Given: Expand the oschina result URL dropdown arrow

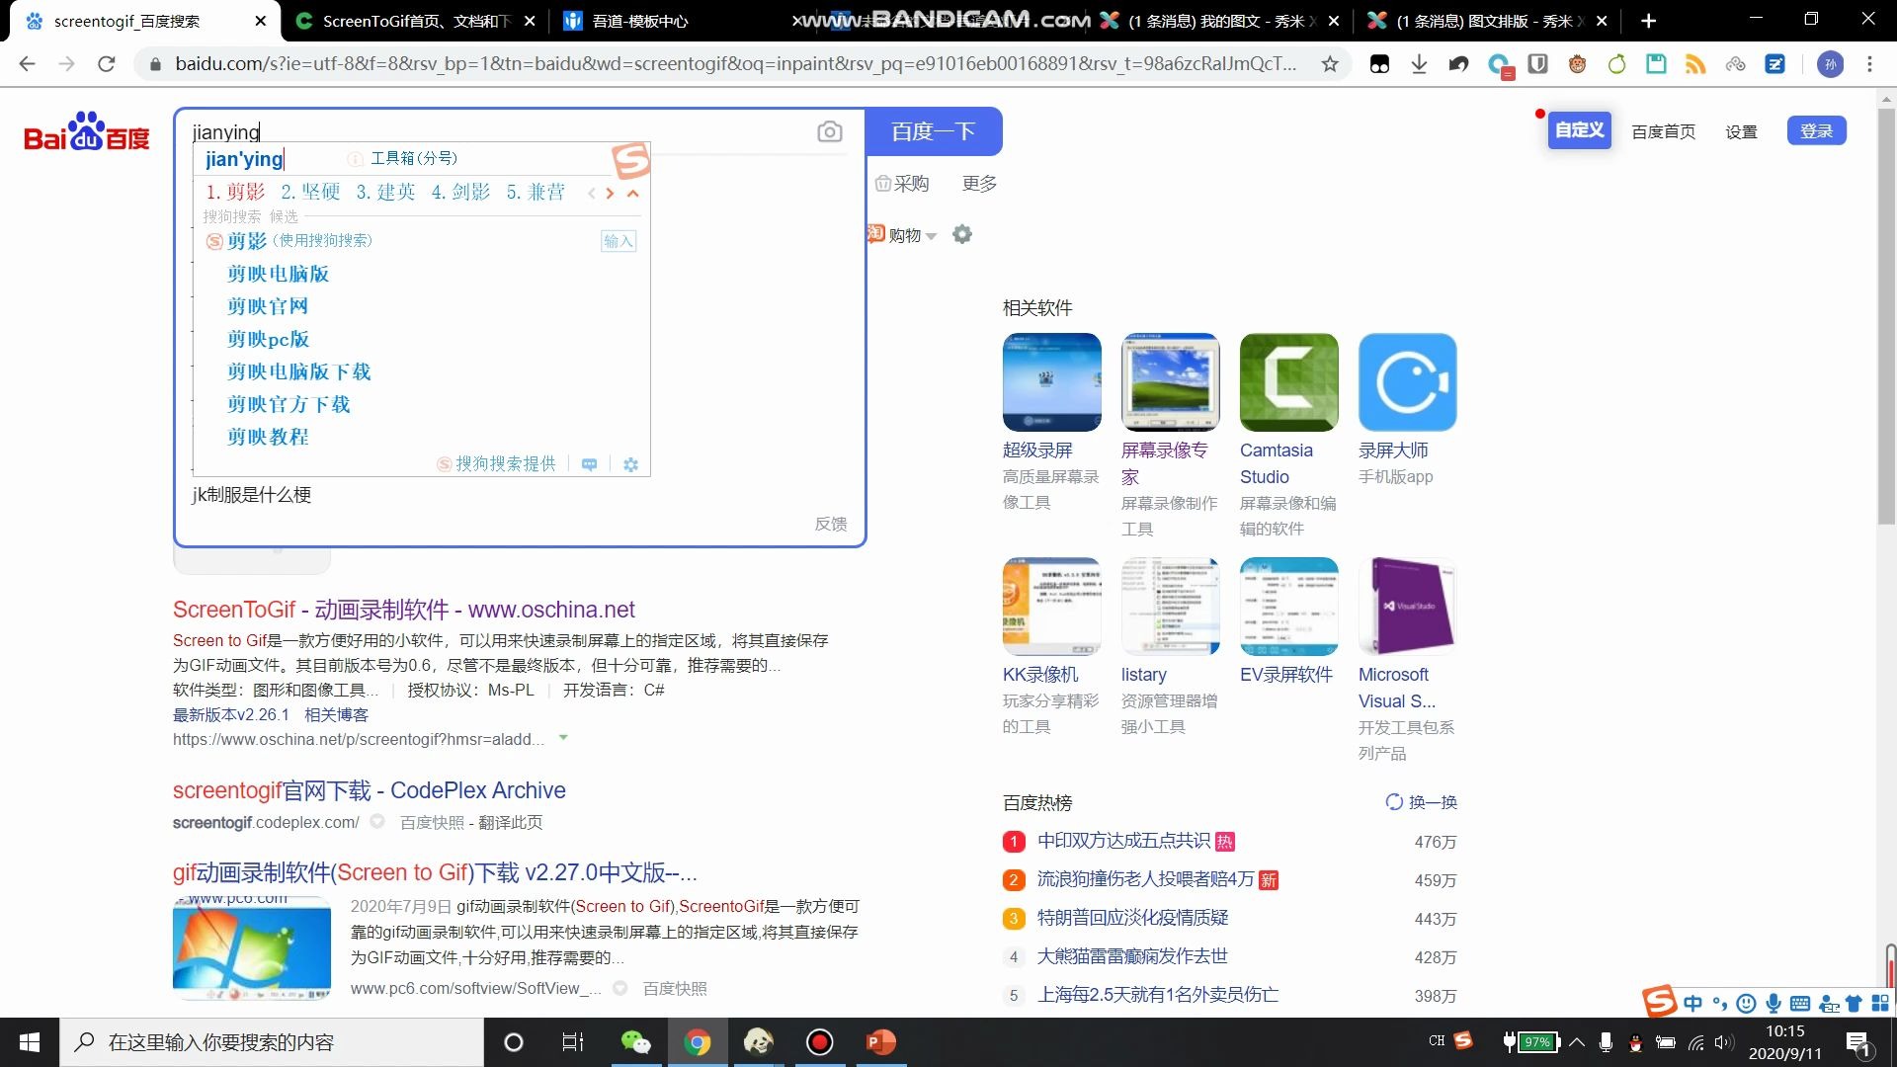Looking at the screenshot, I should pyautogui.click(x=563, y=738).
